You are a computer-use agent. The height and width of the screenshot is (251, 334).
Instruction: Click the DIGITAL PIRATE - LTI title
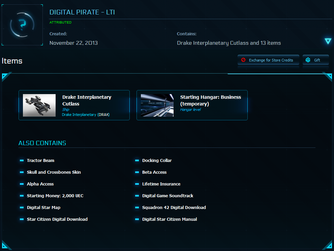click(x=82, y=12)
